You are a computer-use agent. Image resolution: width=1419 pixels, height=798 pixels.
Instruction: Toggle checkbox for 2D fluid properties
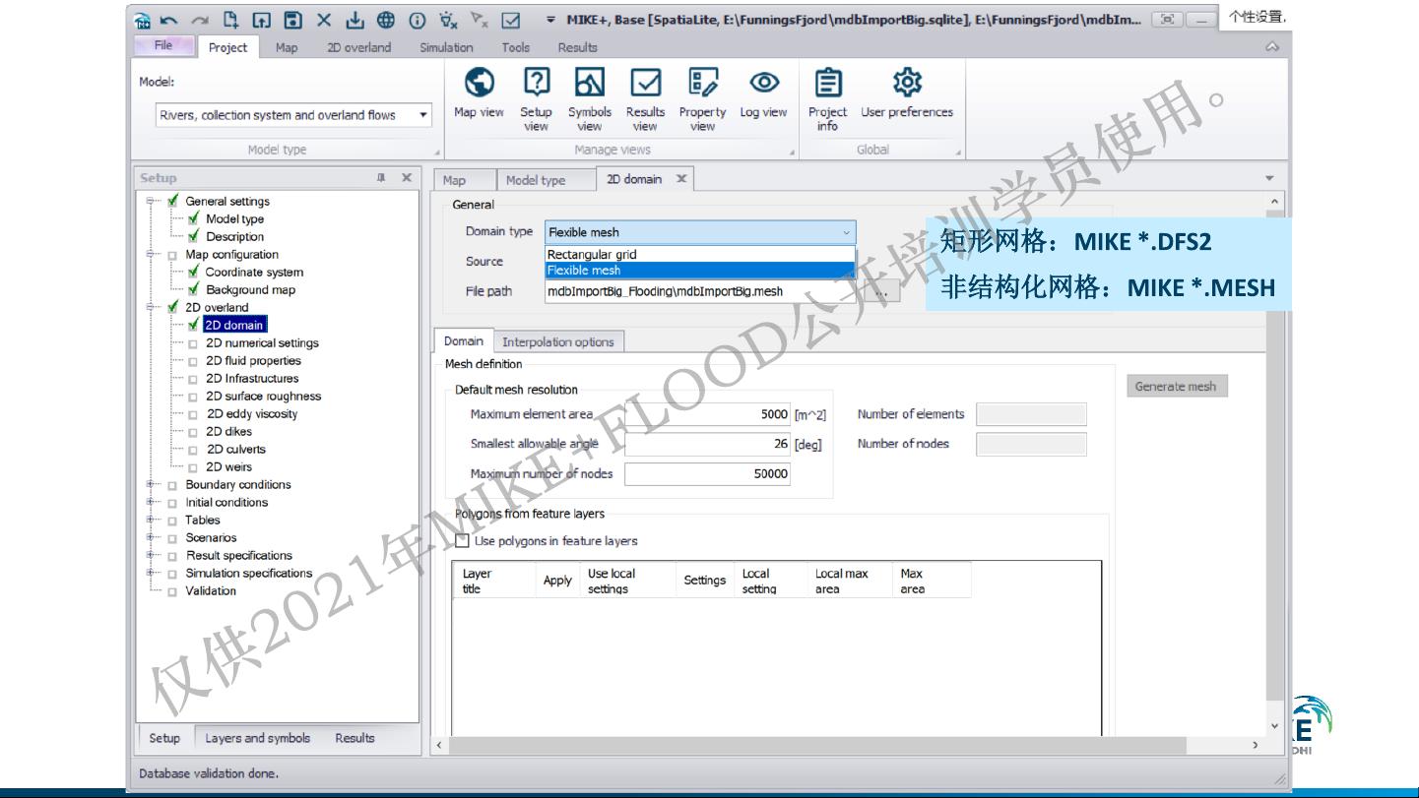pyautogui.click(x=193, y=361)
